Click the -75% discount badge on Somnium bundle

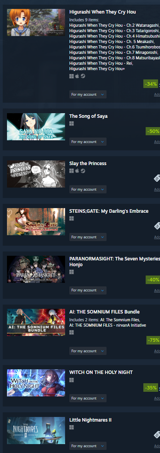[153, 340]
